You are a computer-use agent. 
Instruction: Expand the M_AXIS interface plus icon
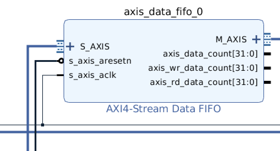256,39
